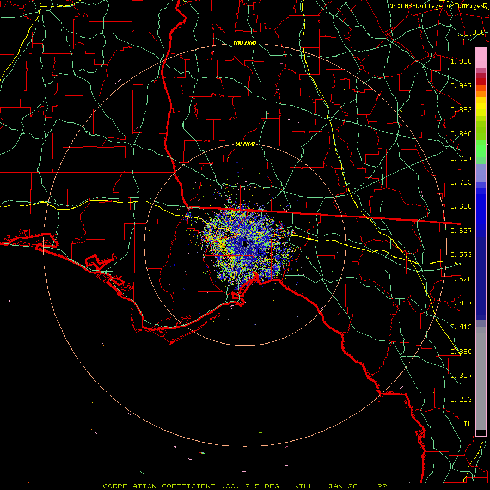490x490 pixels.
Task: Select the light pink color bar segment
Action: 481,58
